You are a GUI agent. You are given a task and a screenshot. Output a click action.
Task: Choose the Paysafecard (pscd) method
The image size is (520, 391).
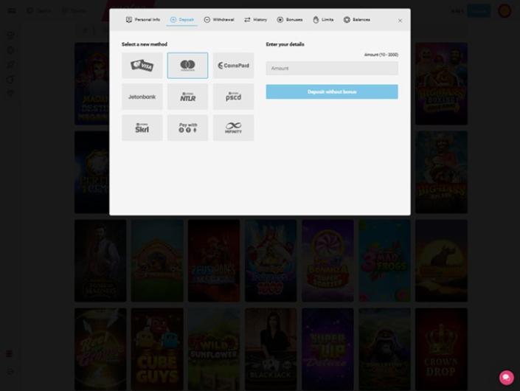[x=233, y=97]
